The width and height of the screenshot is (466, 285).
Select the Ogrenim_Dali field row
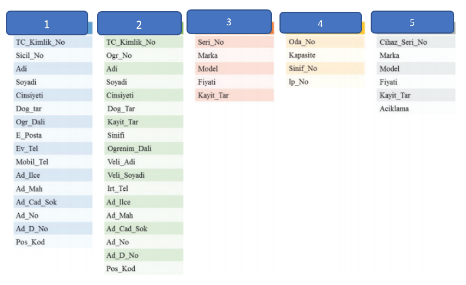(144, 148)
